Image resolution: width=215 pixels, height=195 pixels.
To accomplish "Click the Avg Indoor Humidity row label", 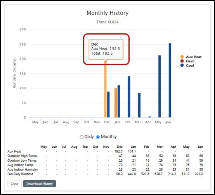I will (x=23, y=169).
